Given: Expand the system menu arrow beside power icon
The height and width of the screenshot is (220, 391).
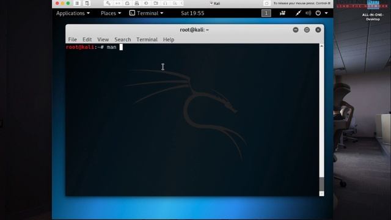Looking at the screenshot, I should point(326,13).
